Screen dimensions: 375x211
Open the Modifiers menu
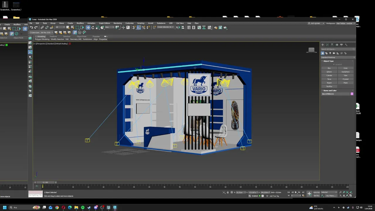tap(80, 23)
